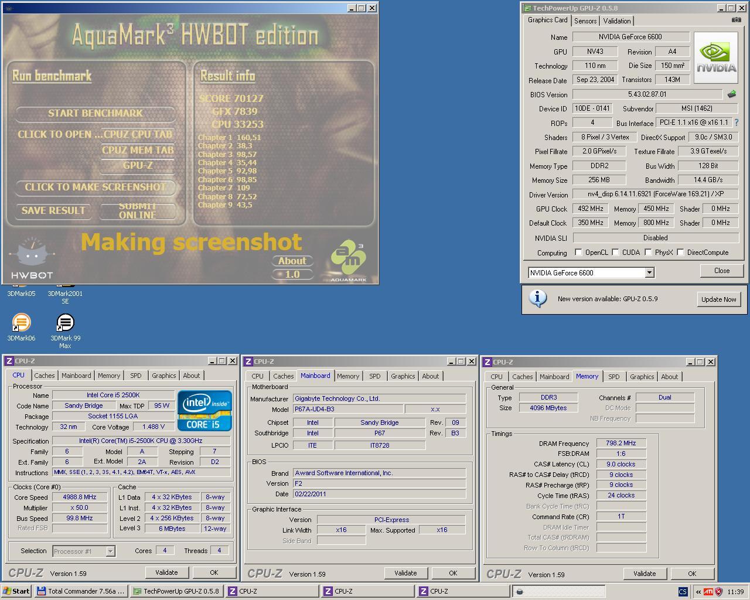The height and width of the screenshot is (600, 750).
Task: Enable the PhysX checkbox in GPU-Z
Action: click(x=649, y=253)
